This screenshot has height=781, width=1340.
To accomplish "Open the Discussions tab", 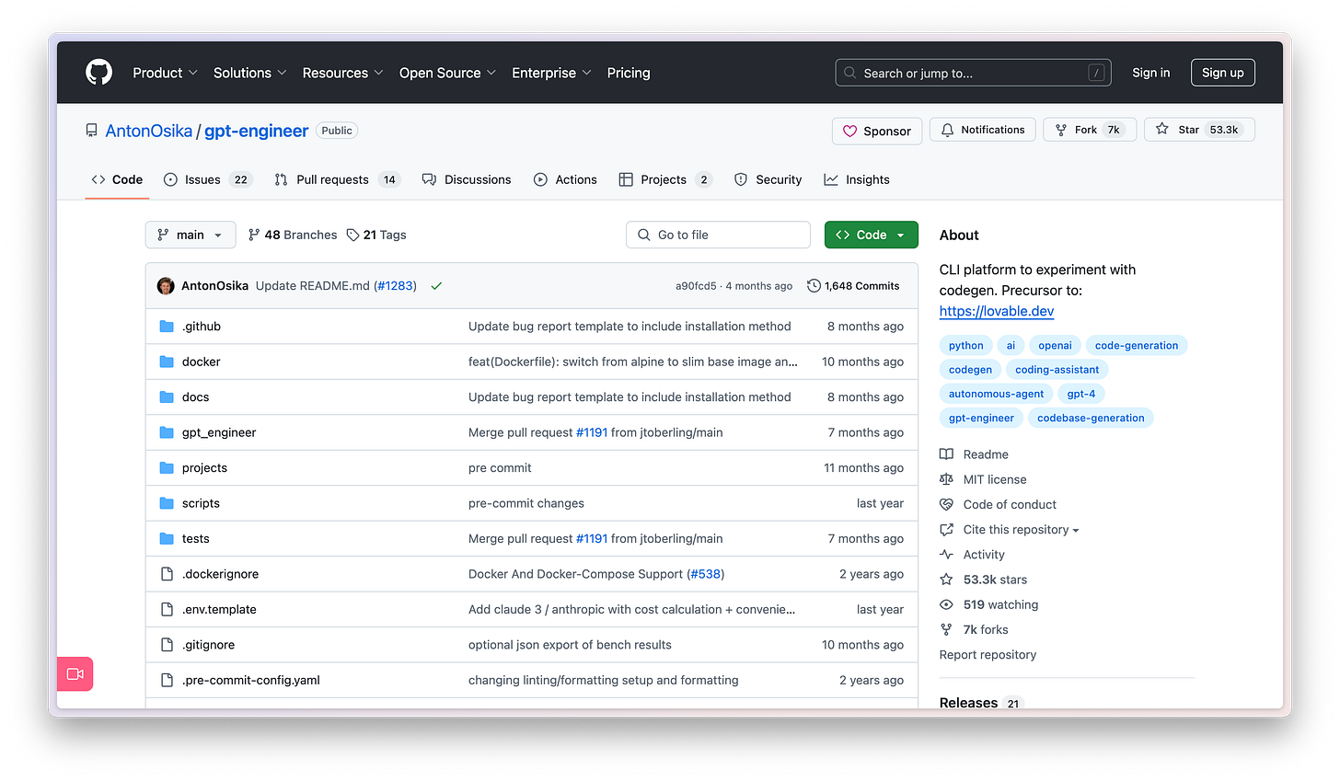I will [467, 179].
